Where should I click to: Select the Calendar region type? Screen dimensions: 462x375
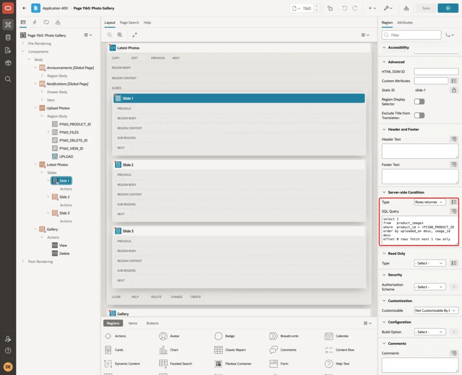pos(337,336)
